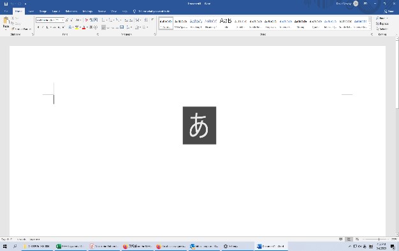Open the Clipboard pane launcher
The width and height of the screenshot is (399, 251).
33,34
